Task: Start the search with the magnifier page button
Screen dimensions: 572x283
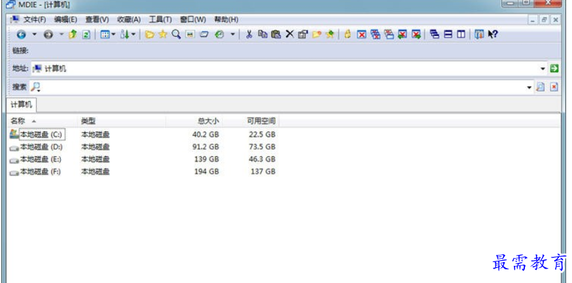Action: [x=541, y=87]
